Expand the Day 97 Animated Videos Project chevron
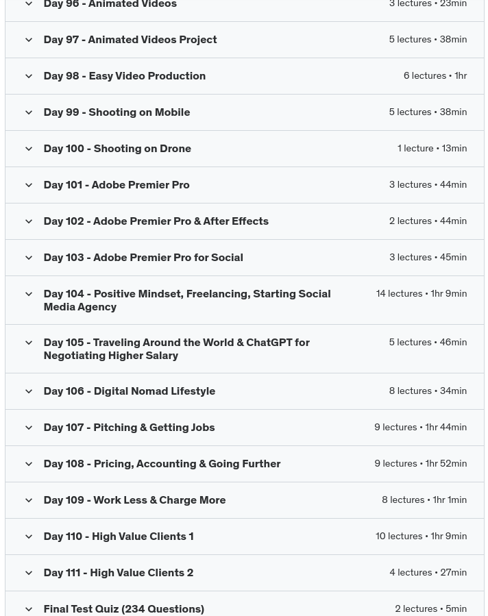488x616 pixels. point(29,40)
